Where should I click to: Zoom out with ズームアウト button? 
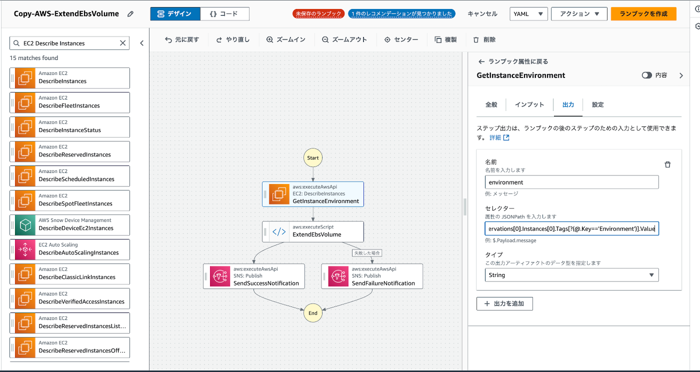tap(344, 39)
